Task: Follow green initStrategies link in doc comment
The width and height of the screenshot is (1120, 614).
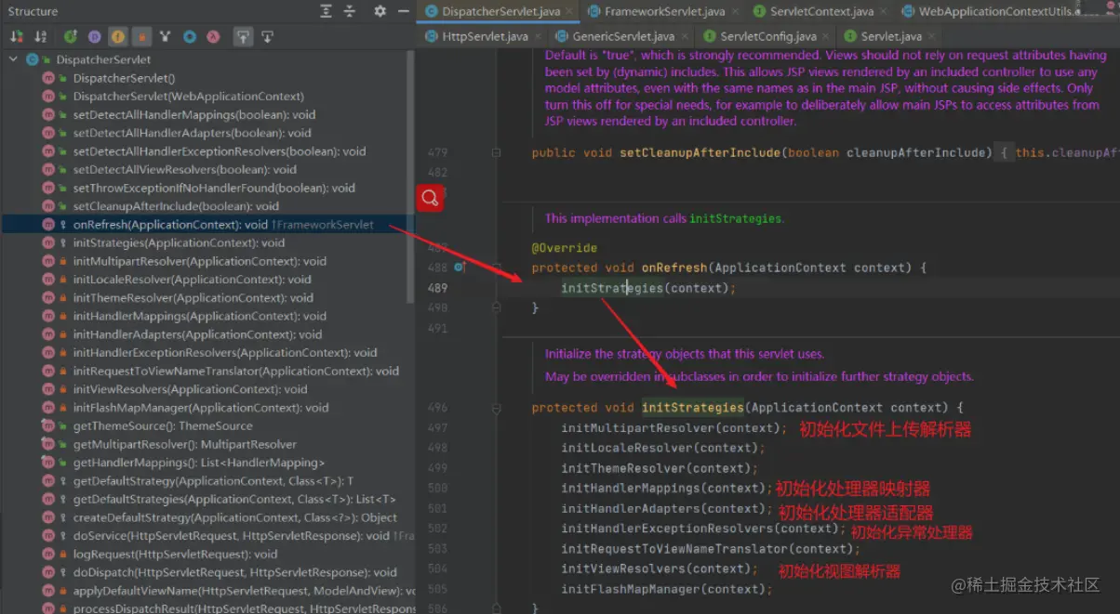Action: click(x=735, y=219)
